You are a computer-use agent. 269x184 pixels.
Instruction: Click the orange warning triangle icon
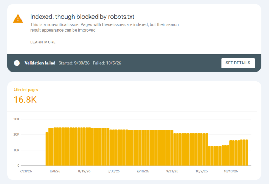pyautogui.click(x=18, y=19)
